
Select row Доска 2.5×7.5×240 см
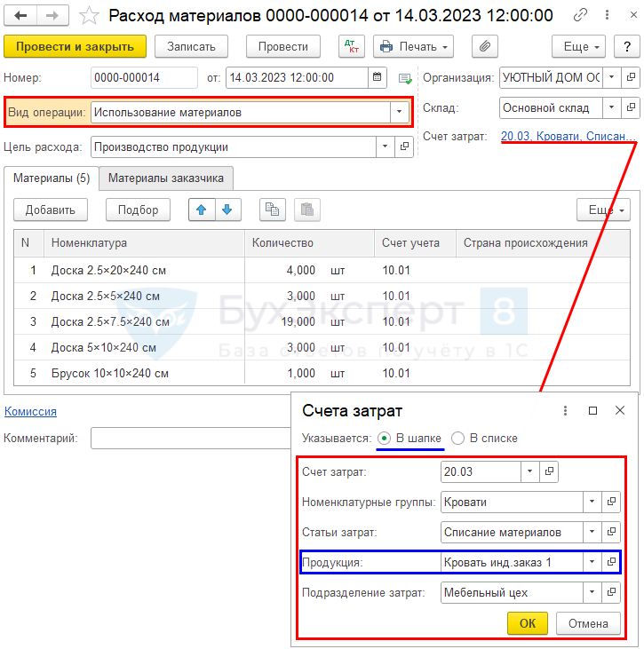tap(322, 321)
